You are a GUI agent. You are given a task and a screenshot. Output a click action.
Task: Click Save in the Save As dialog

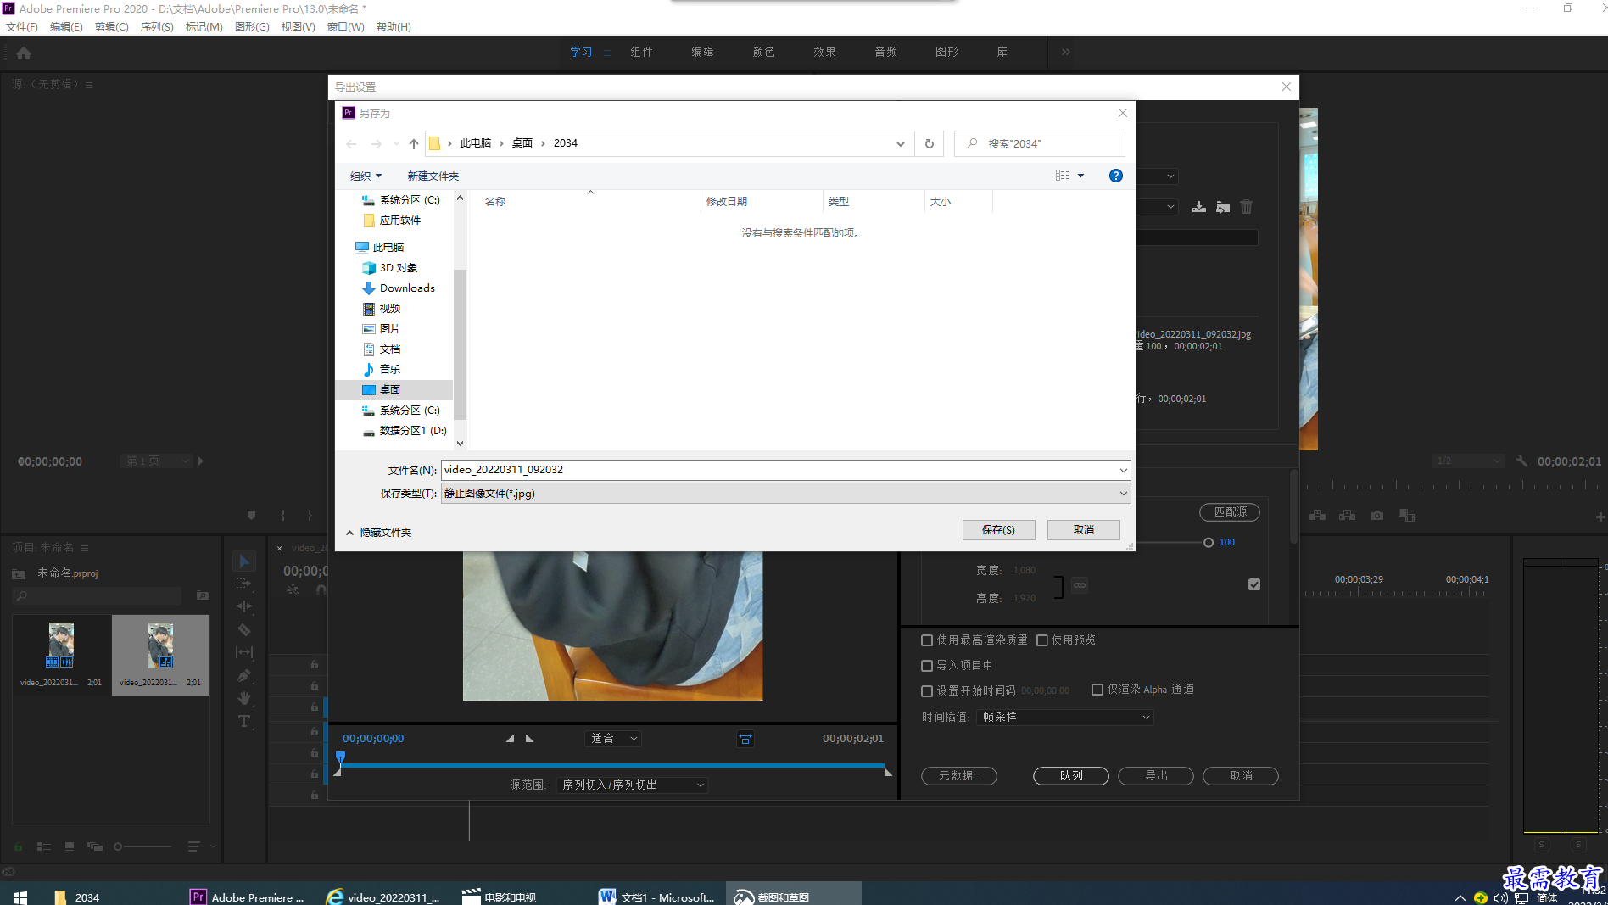[x=998, y=530]
